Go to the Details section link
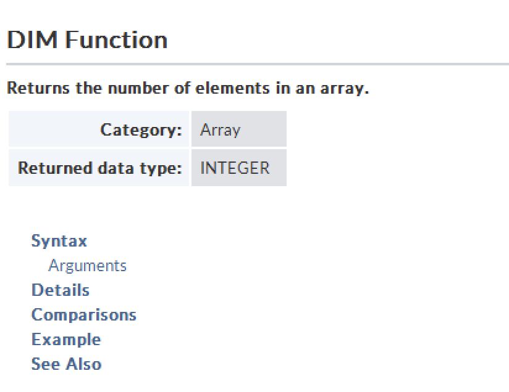Screen dimensions: 509x392 pyautogui.click(x=61, y=290)
